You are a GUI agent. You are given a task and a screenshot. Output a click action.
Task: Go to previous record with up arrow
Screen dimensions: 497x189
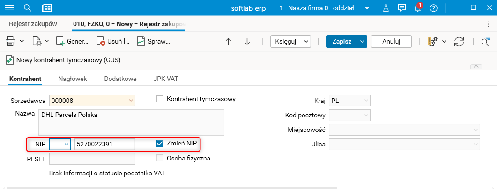(x=228, y=41)
